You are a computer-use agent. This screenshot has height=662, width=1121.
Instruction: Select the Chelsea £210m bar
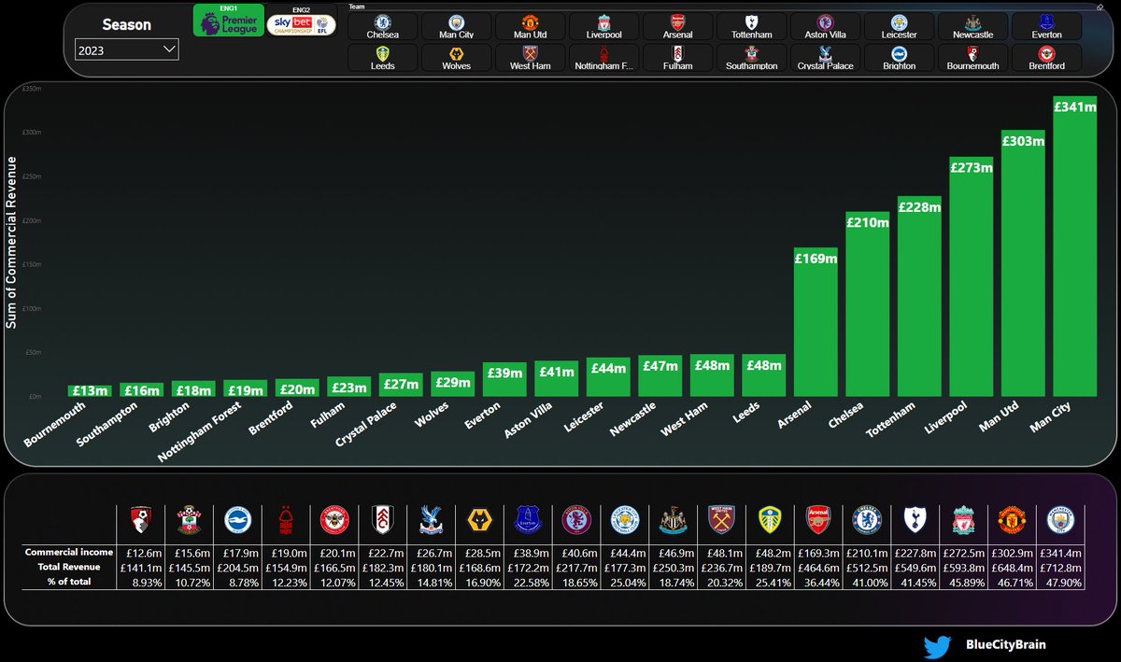tap(868, 304)
